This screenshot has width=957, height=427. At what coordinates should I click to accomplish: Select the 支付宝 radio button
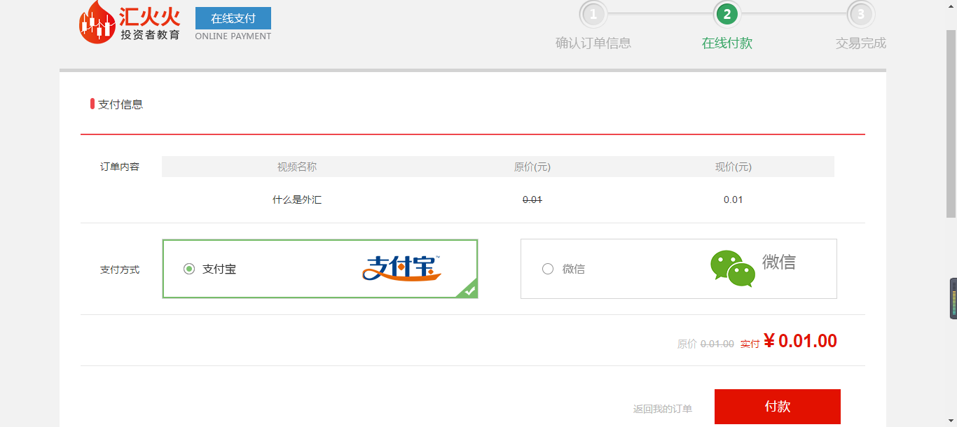click(x=189, y=269)
